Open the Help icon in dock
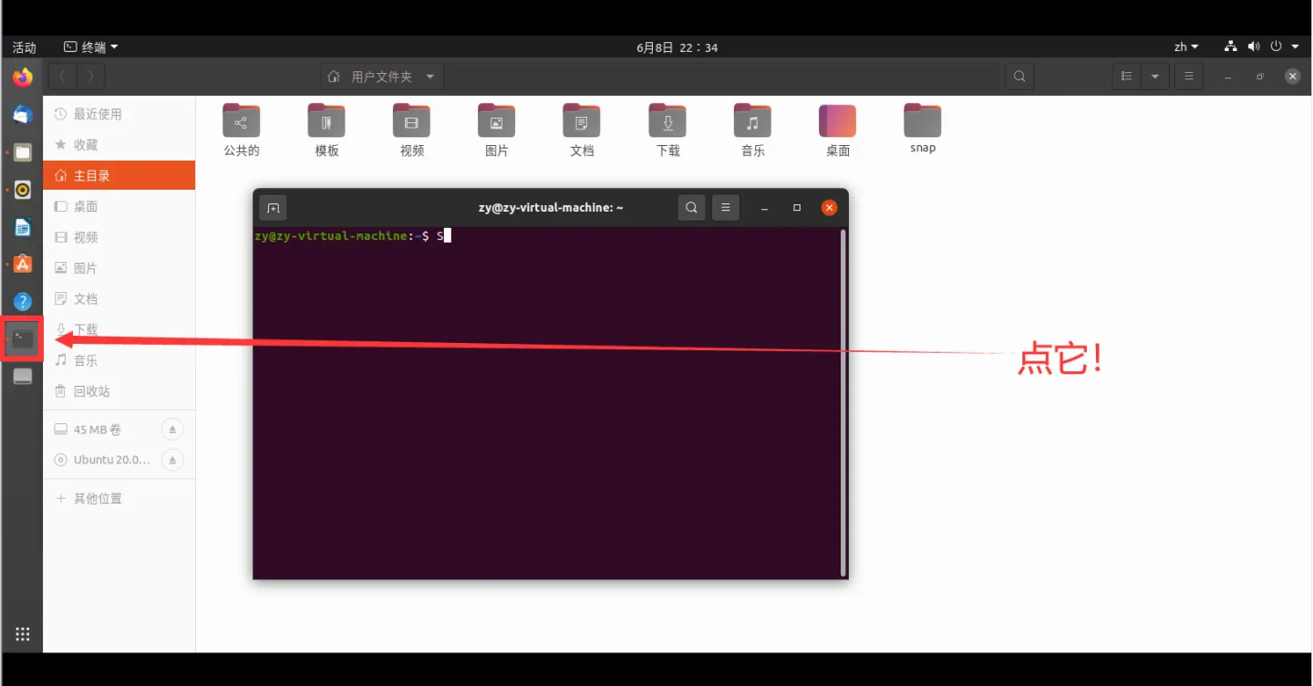The image size is (1313, 686). pyautogui.click(x=23, y=302)
